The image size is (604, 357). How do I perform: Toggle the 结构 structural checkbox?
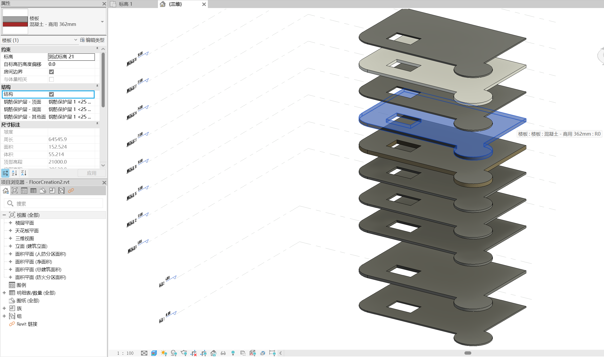coord(51,94)
